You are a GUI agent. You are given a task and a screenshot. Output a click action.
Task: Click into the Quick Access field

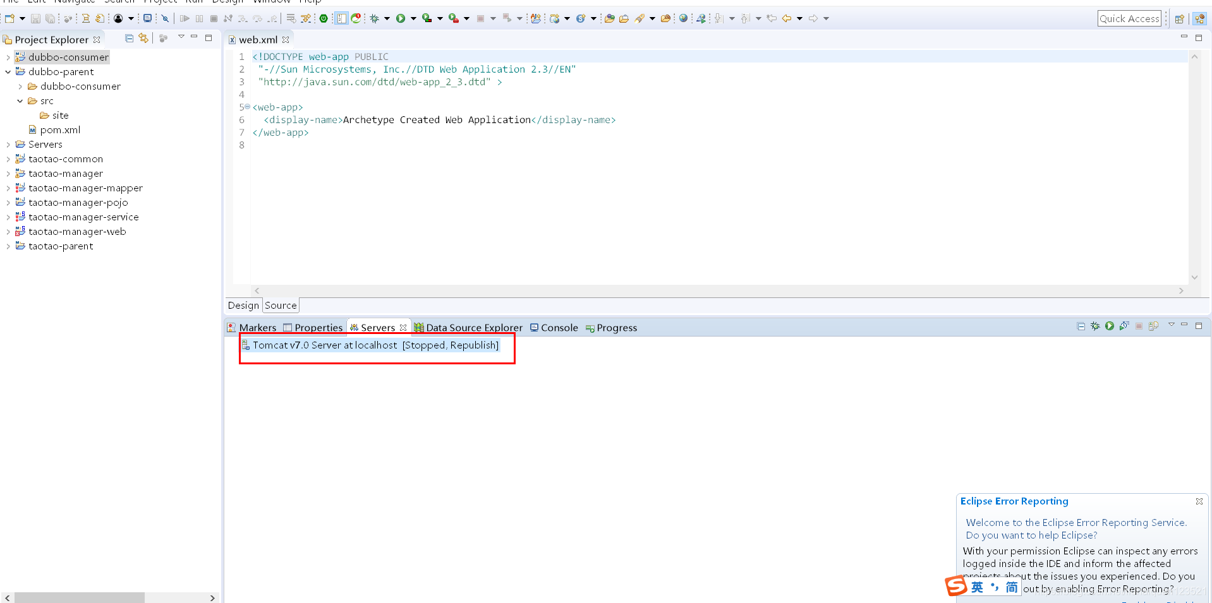1129,18
